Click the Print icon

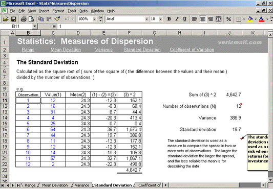coord(24,19)
